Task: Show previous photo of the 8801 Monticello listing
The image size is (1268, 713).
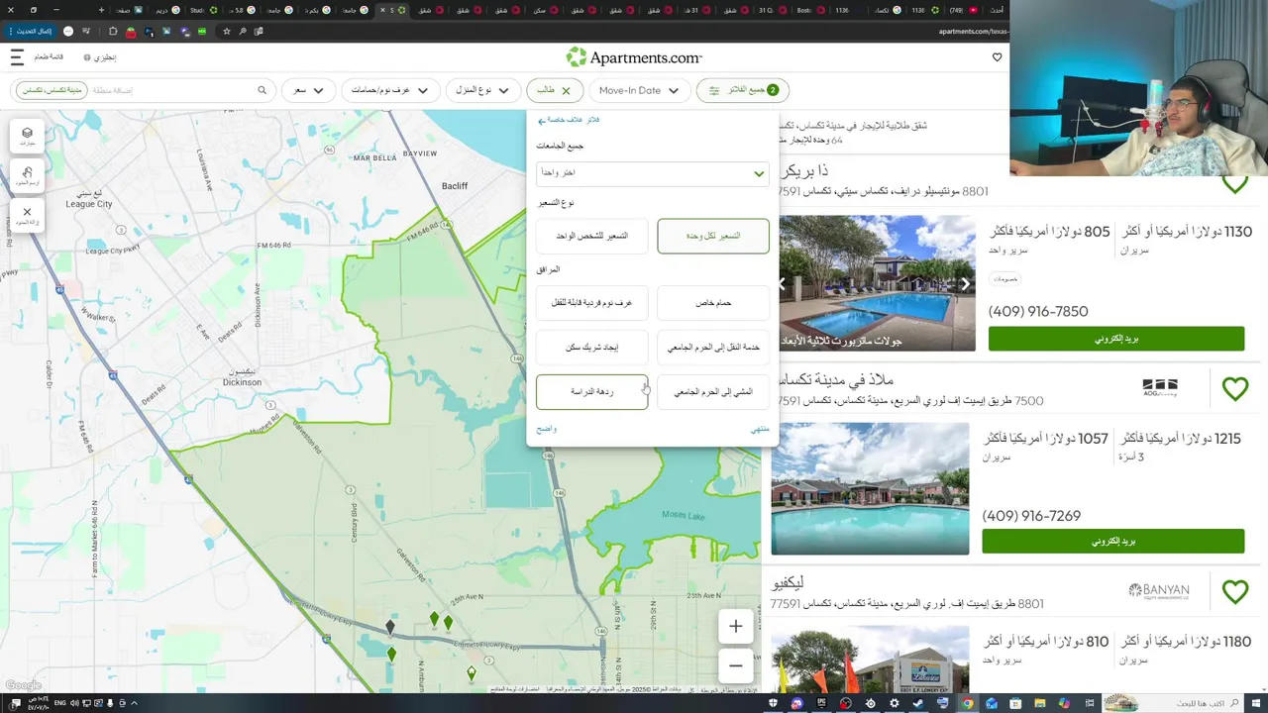Action: click(x=783, y=284)
